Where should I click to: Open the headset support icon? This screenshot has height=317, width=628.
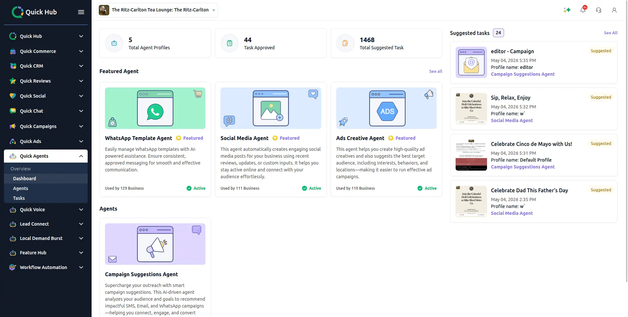[x=599, y=10]
